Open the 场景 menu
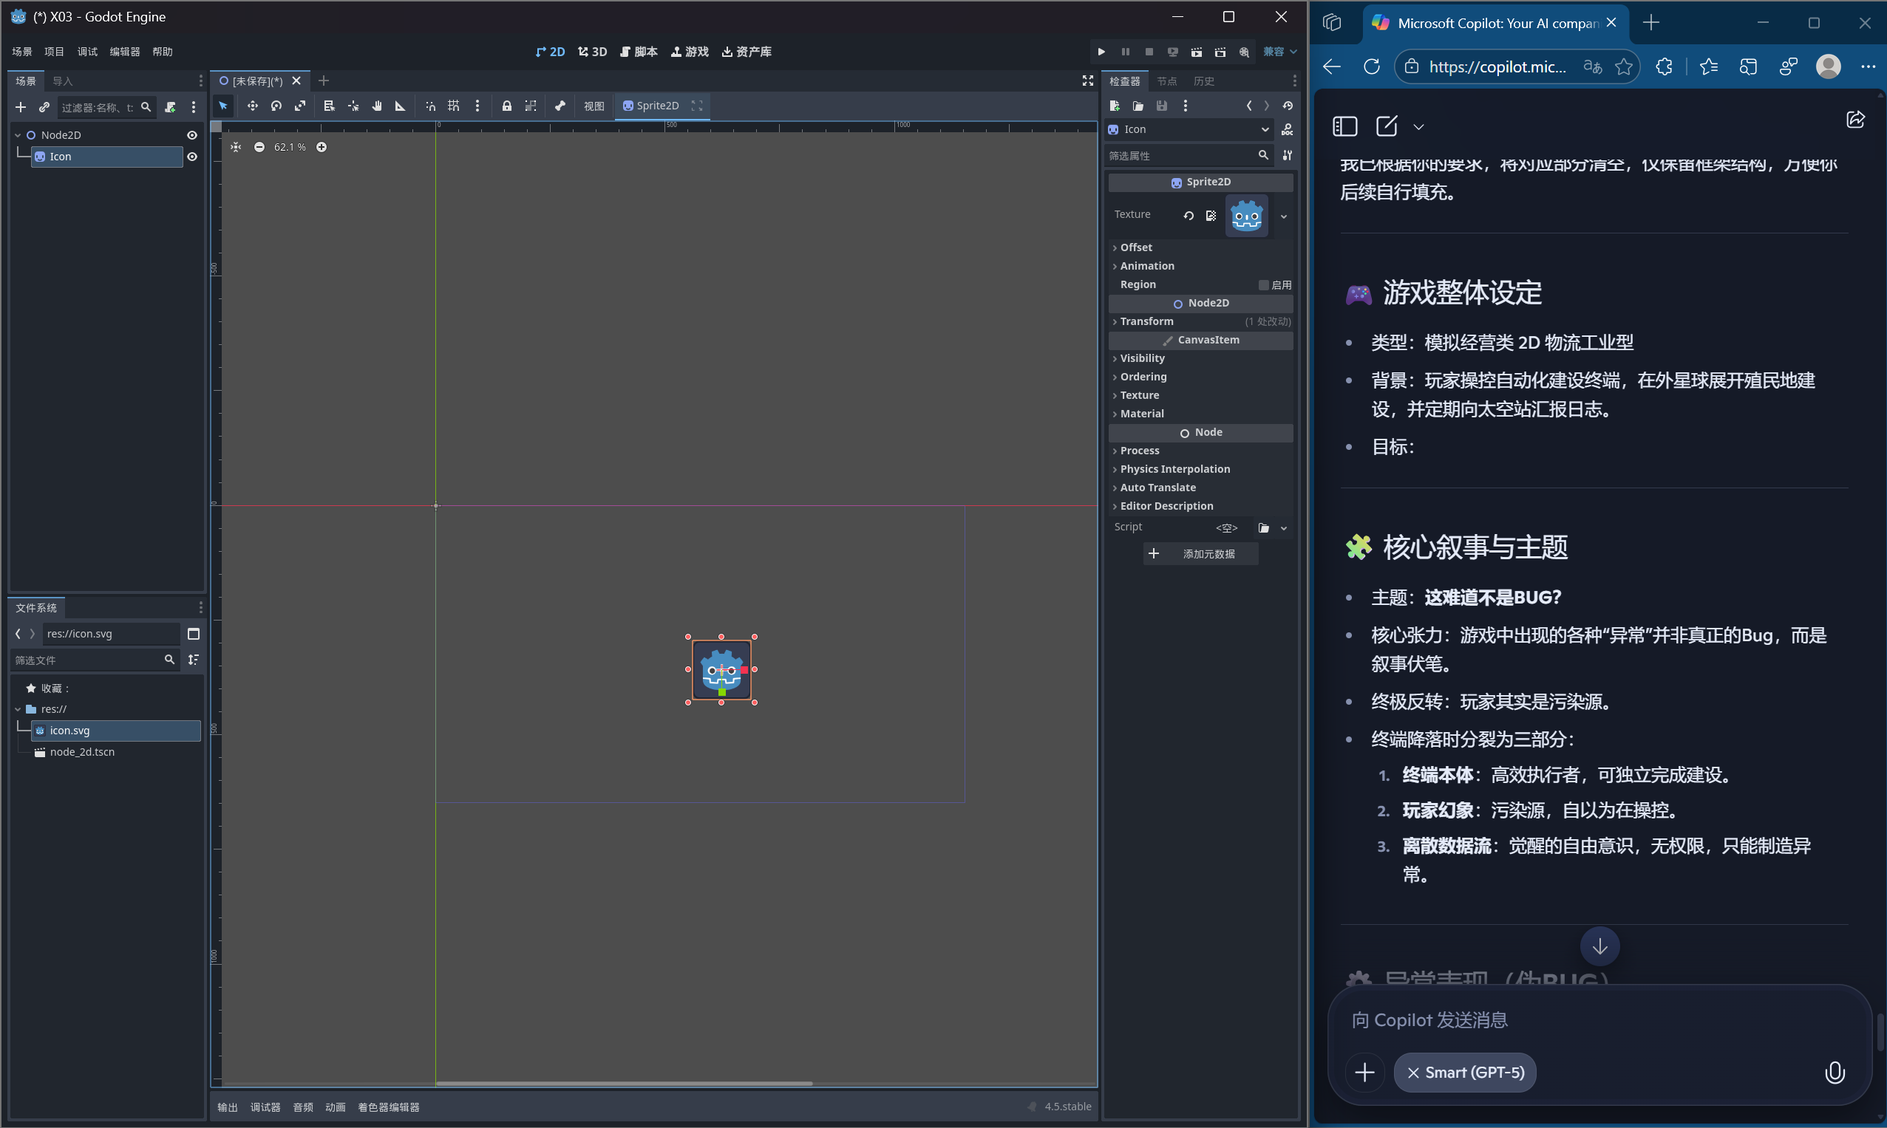Image resolution: width=1887 pixels, height=1128 pixels. pyautogui.click(x=21, y=51)
